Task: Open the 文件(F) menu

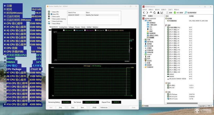Action: tap(145, 10)
